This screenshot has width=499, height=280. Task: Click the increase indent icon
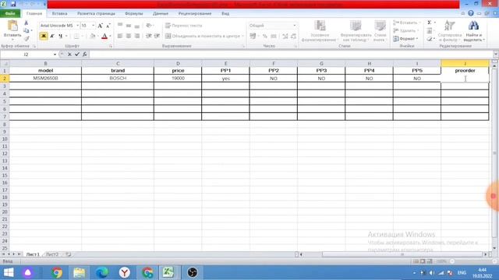point(157,37)
